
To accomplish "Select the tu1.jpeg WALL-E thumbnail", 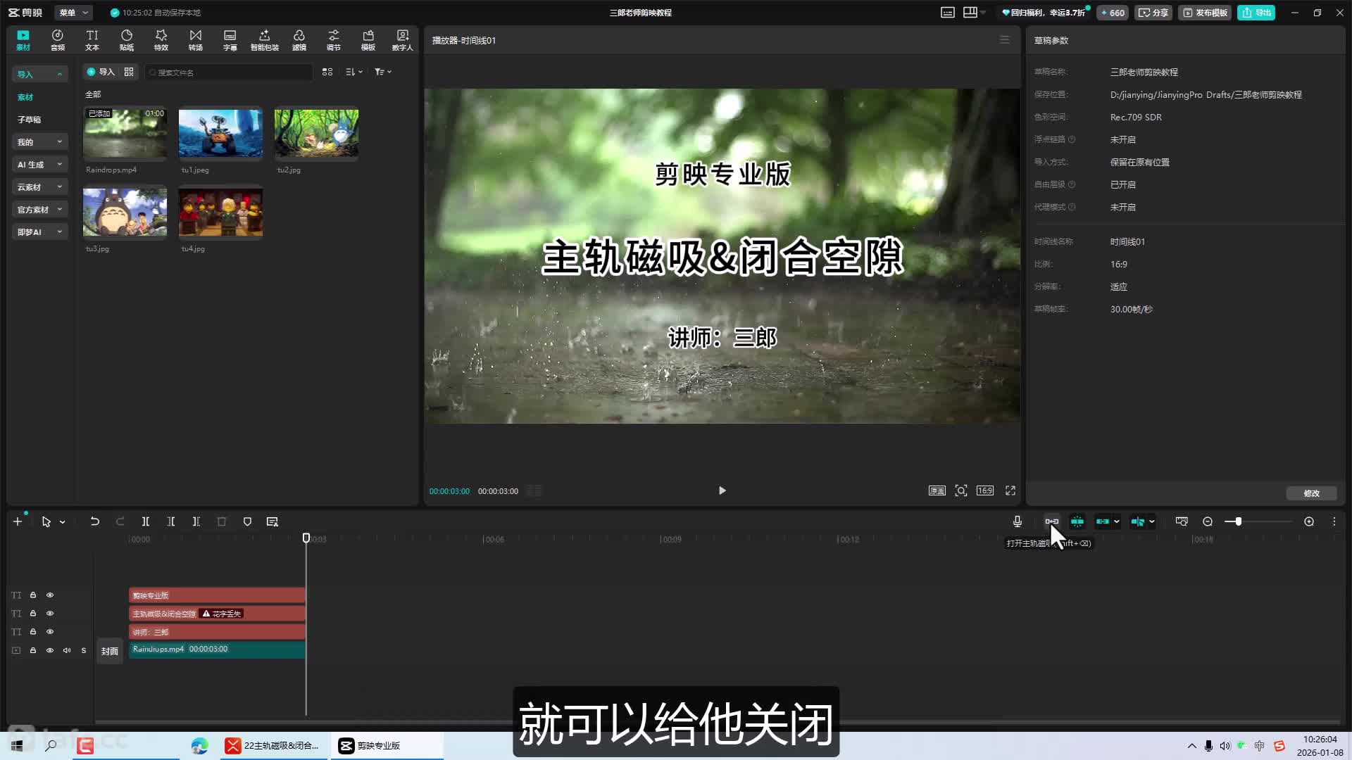I will (220, 133).
